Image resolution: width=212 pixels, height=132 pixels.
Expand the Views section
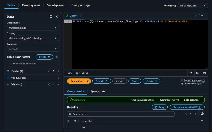8,84
